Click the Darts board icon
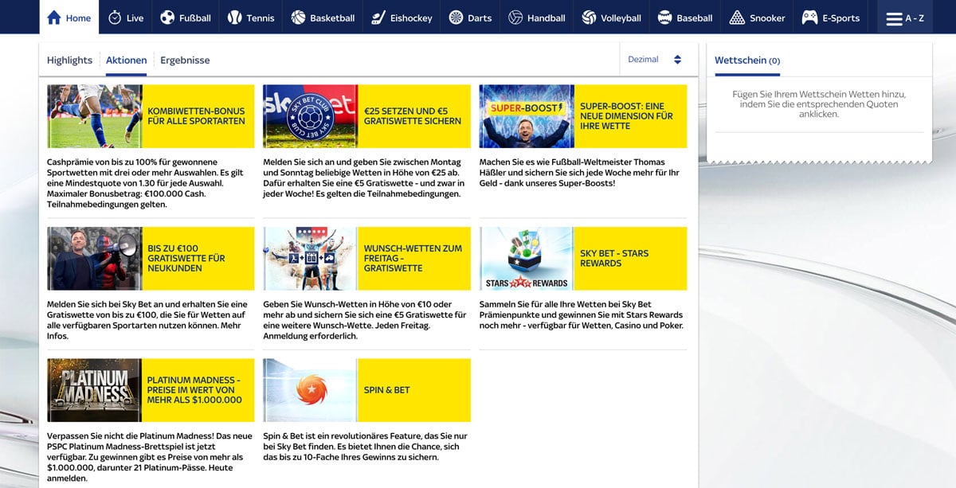 click(456, 18)
